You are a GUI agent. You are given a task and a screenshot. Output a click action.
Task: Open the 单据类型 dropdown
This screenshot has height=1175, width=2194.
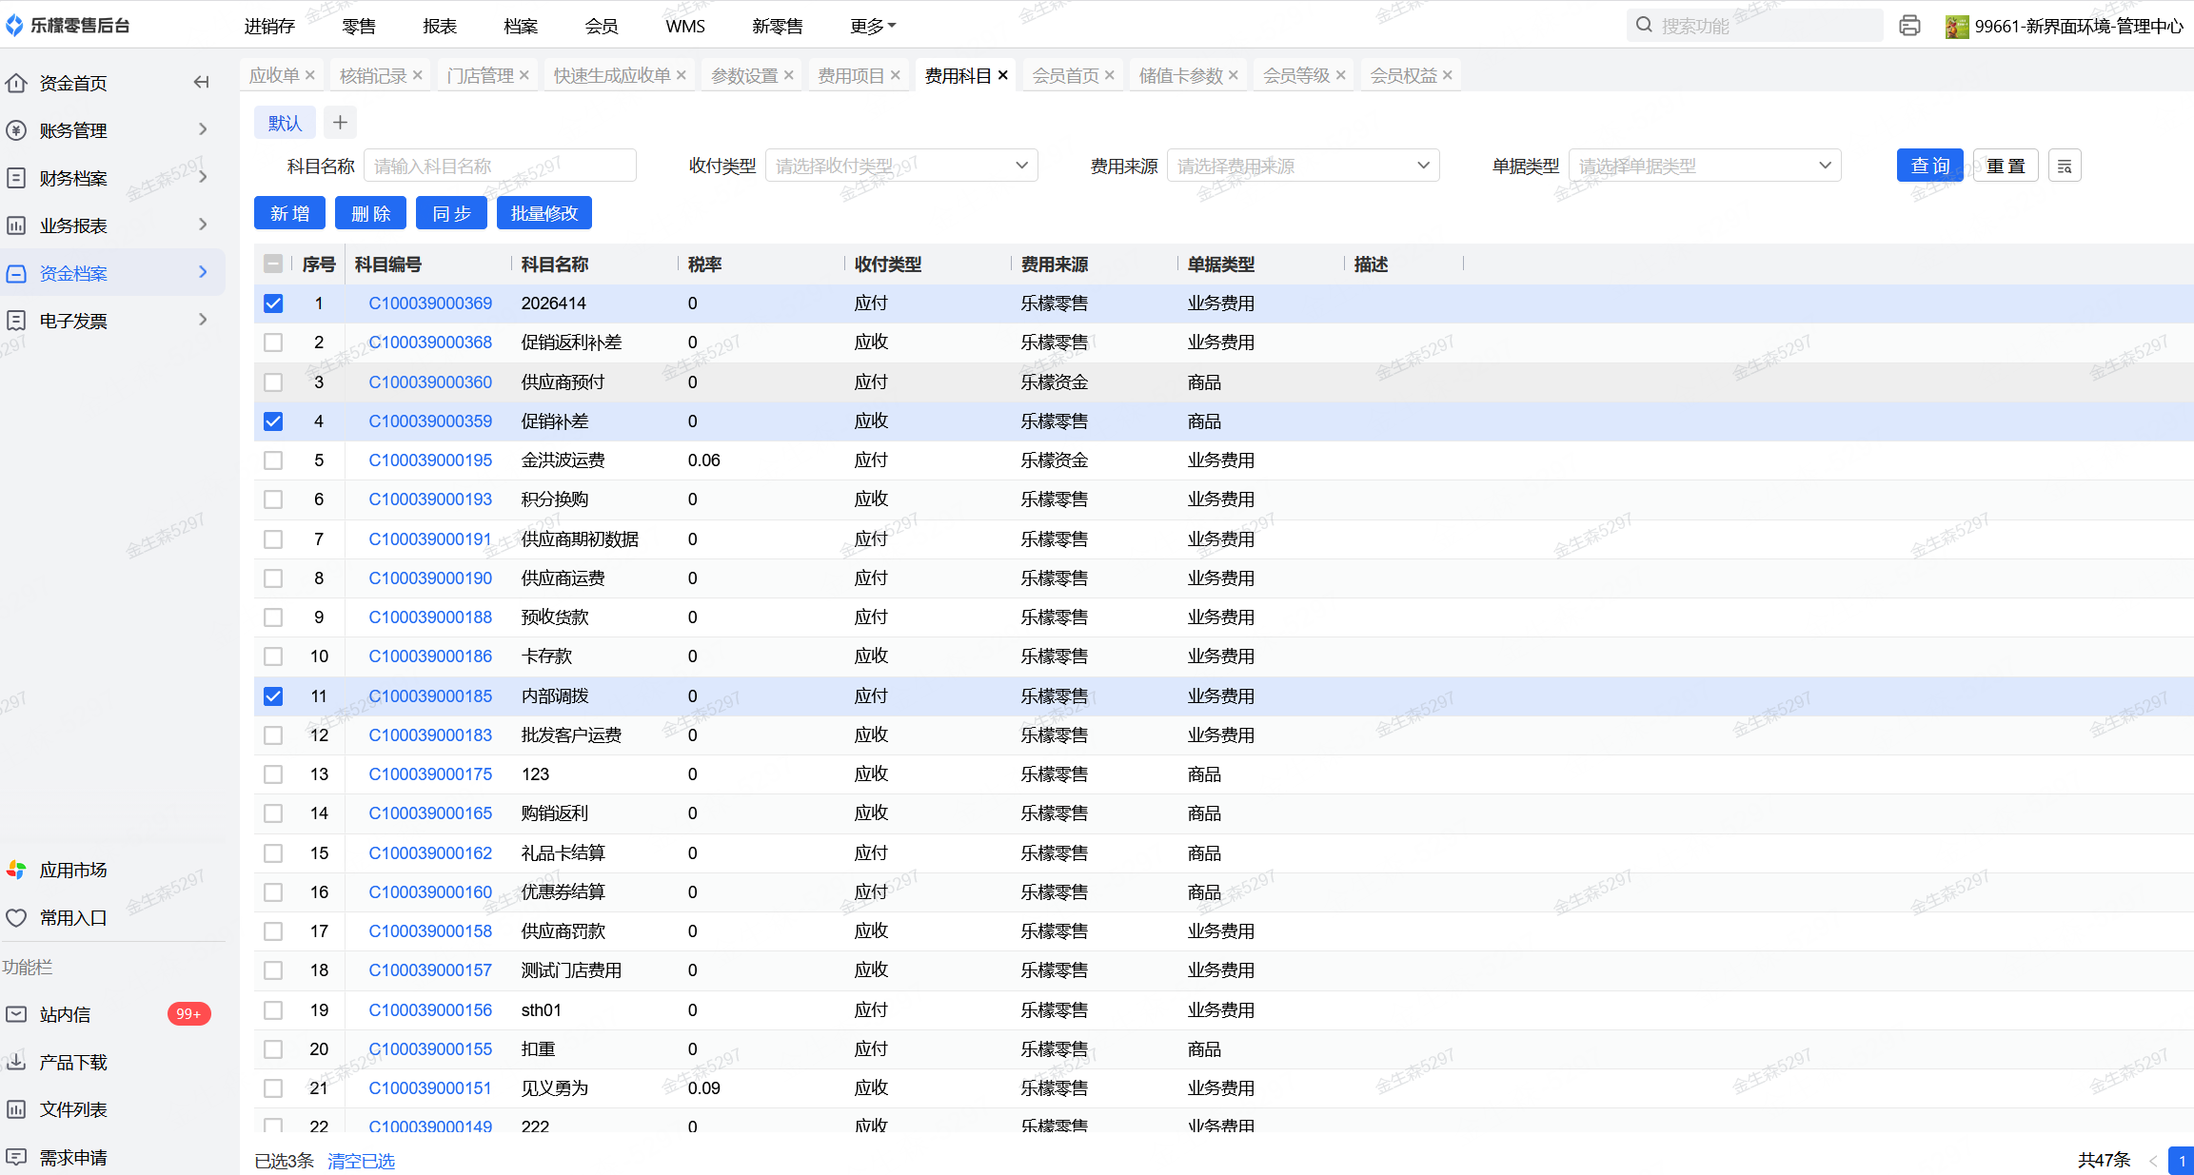pos(1704,166)
